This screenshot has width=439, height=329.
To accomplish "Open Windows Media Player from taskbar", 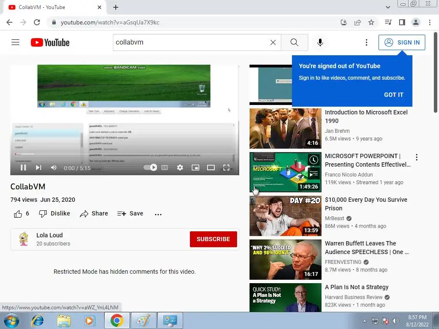I will [90, 320].
